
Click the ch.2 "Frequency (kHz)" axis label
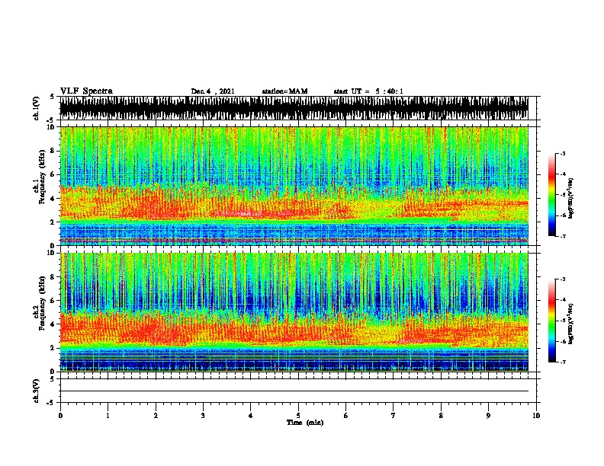click(42, 303)
